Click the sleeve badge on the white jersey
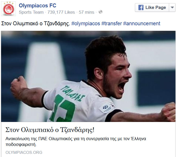The image size is (176, 157). pos(106,108)
